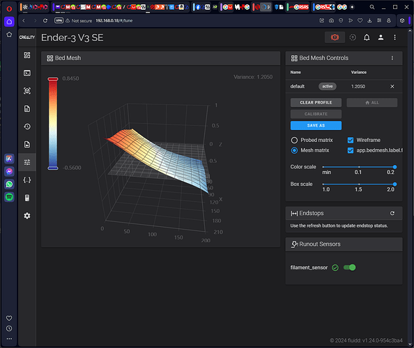Open Messenger in Opera sidebar
Image resolution: width=414 pixels, height=348 pixels.
(9, 171)
